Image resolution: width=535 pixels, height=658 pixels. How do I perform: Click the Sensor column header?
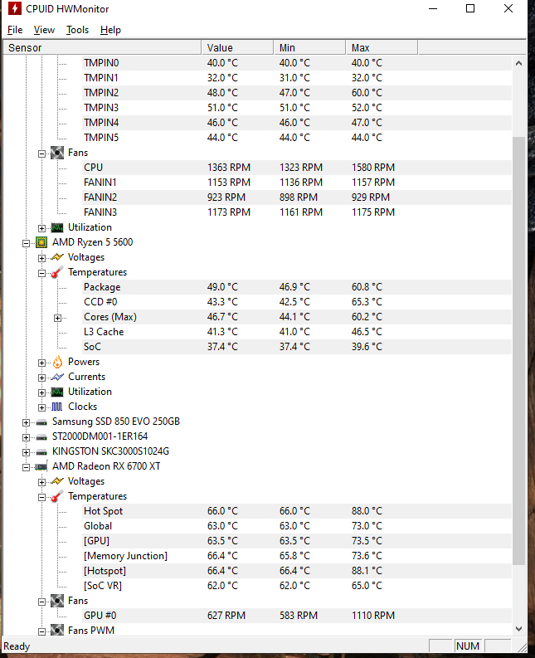[x=102, y=48]
